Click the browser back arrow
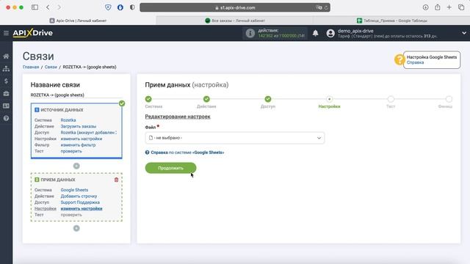Image resolution: width=470 pixels, height=264 pixels. point(48,7)
